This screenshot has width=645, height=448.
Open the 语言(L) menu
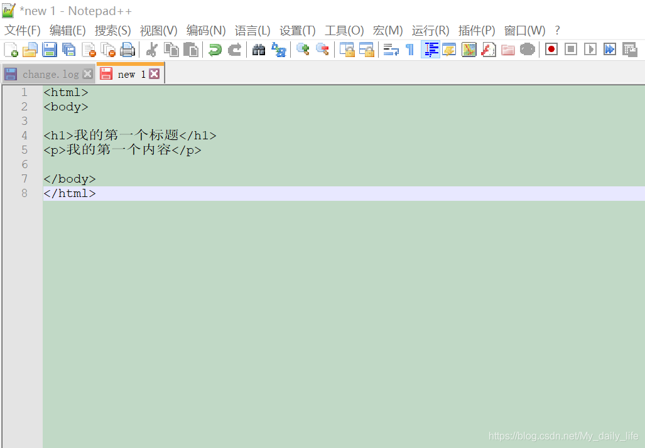click(252, 30)
